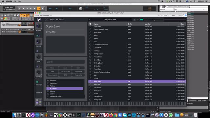Sort presets by Style column
This screenshot has width=210, height=118.
click(130, 24)
